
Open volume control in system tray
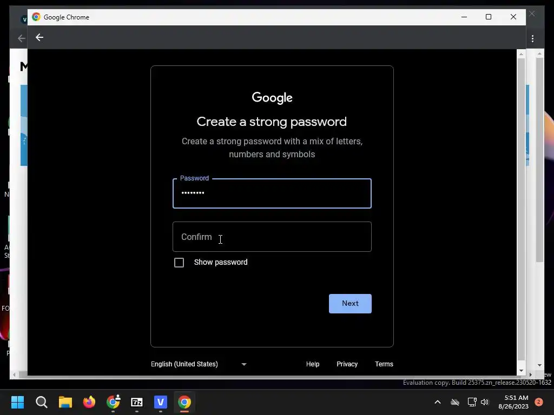[x=484, y=402]
